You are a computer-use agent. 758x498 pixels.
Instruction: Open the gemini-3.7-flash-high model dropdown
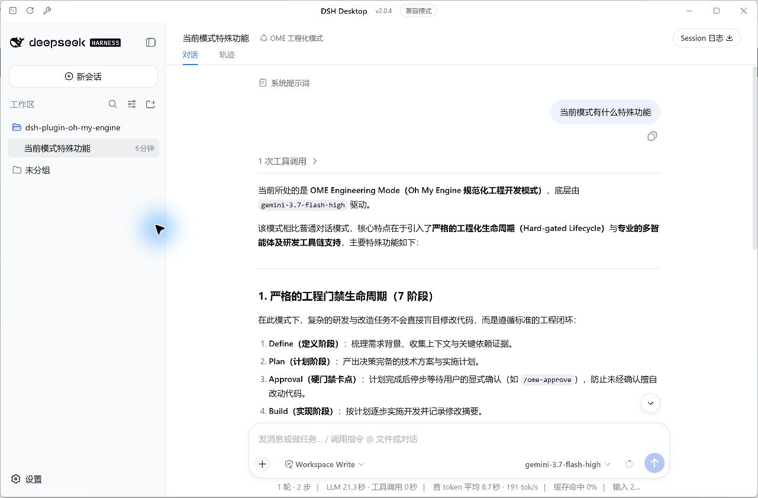567,464
